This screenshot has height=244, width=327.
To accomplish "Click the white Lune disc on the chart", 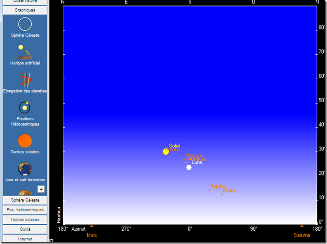I will 189,168.
